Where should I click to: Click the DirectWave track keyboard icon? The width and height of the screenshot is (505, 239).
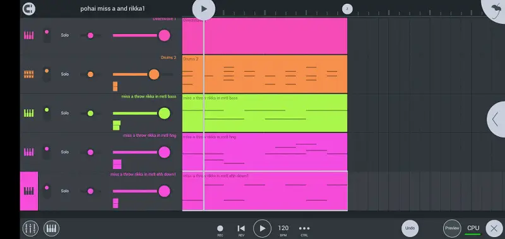[28, 35]
